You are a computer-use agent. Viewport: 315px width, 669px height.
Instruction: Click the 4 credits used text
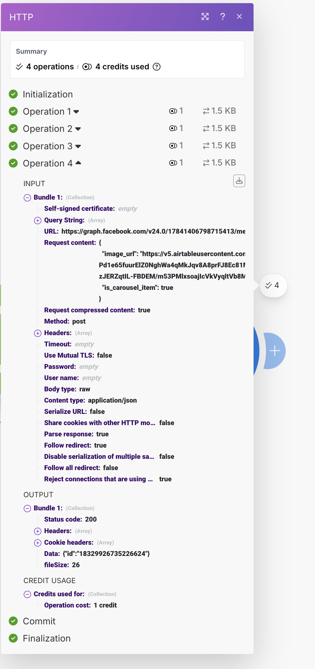click(122, 67)
